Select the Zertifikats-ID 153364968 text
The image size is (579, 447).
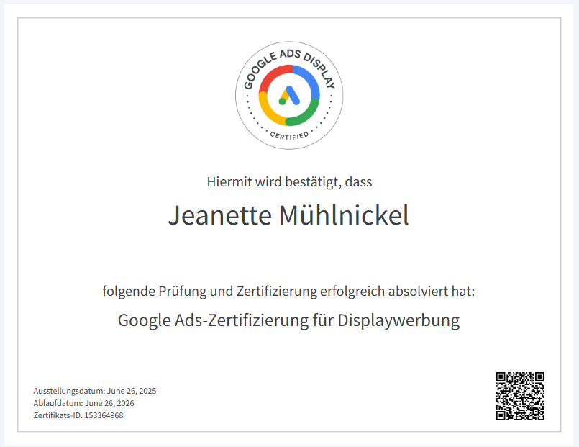(78, 415)
